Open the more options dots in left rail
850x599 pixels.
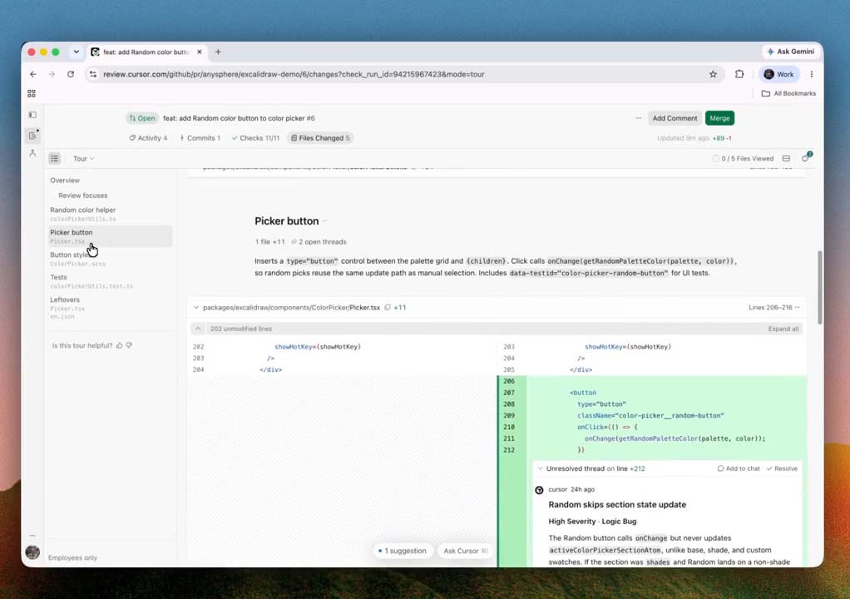[32, 536]
